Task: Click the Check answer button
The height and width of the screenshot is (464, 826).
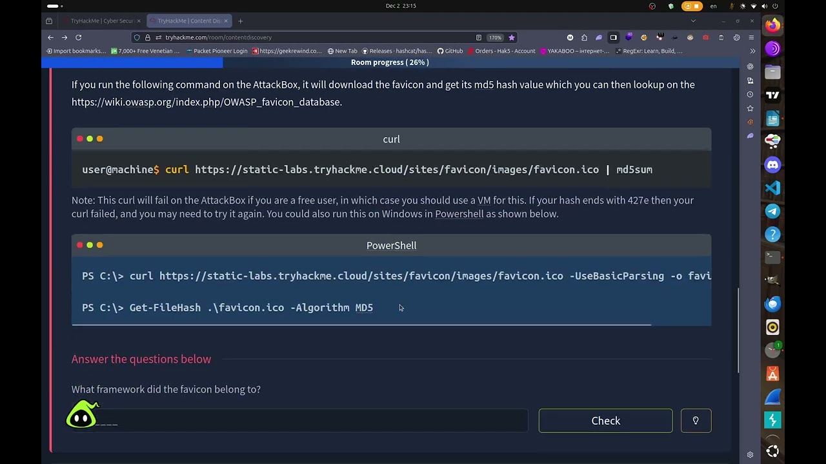Action: [x=605, y=421]
